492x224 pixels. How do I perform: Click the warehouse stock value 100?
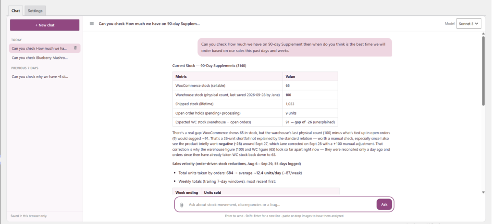click(310, 94)
